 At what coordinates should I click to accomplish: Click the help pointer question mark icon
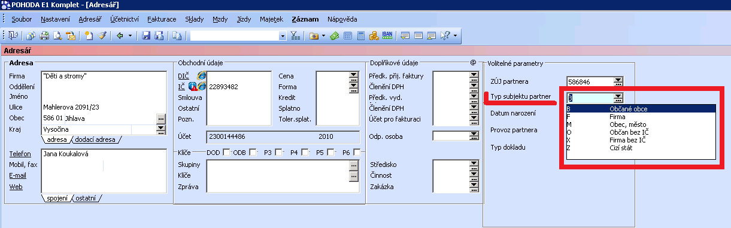pyautogui.click(x=445, y=36)
